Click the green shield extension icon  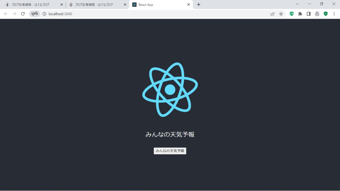coord(326,14)
